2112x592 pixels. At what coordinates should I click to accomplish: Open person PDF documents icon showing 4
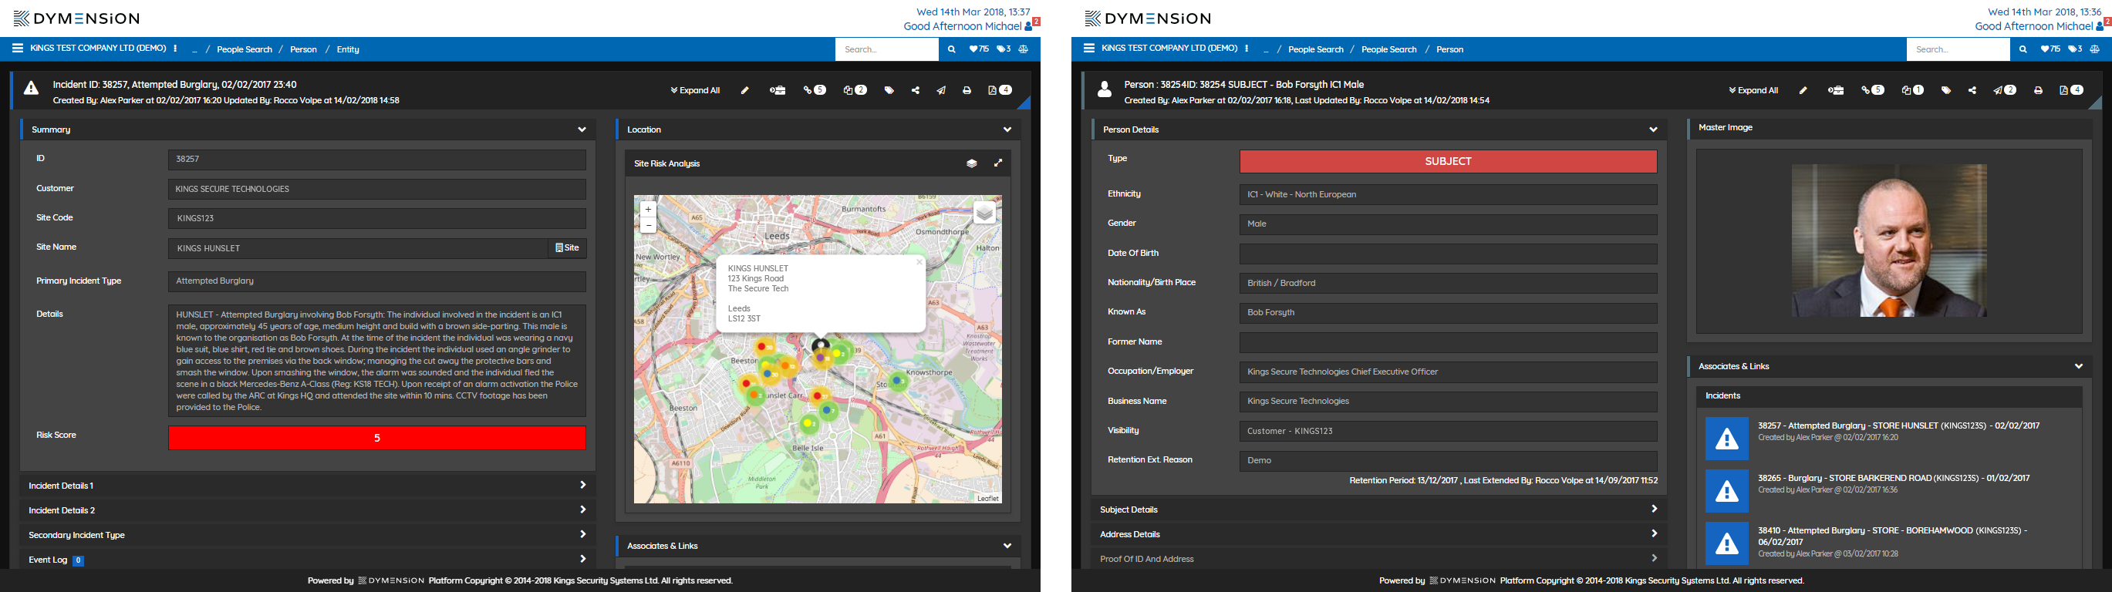click(x=2071, y=90)
